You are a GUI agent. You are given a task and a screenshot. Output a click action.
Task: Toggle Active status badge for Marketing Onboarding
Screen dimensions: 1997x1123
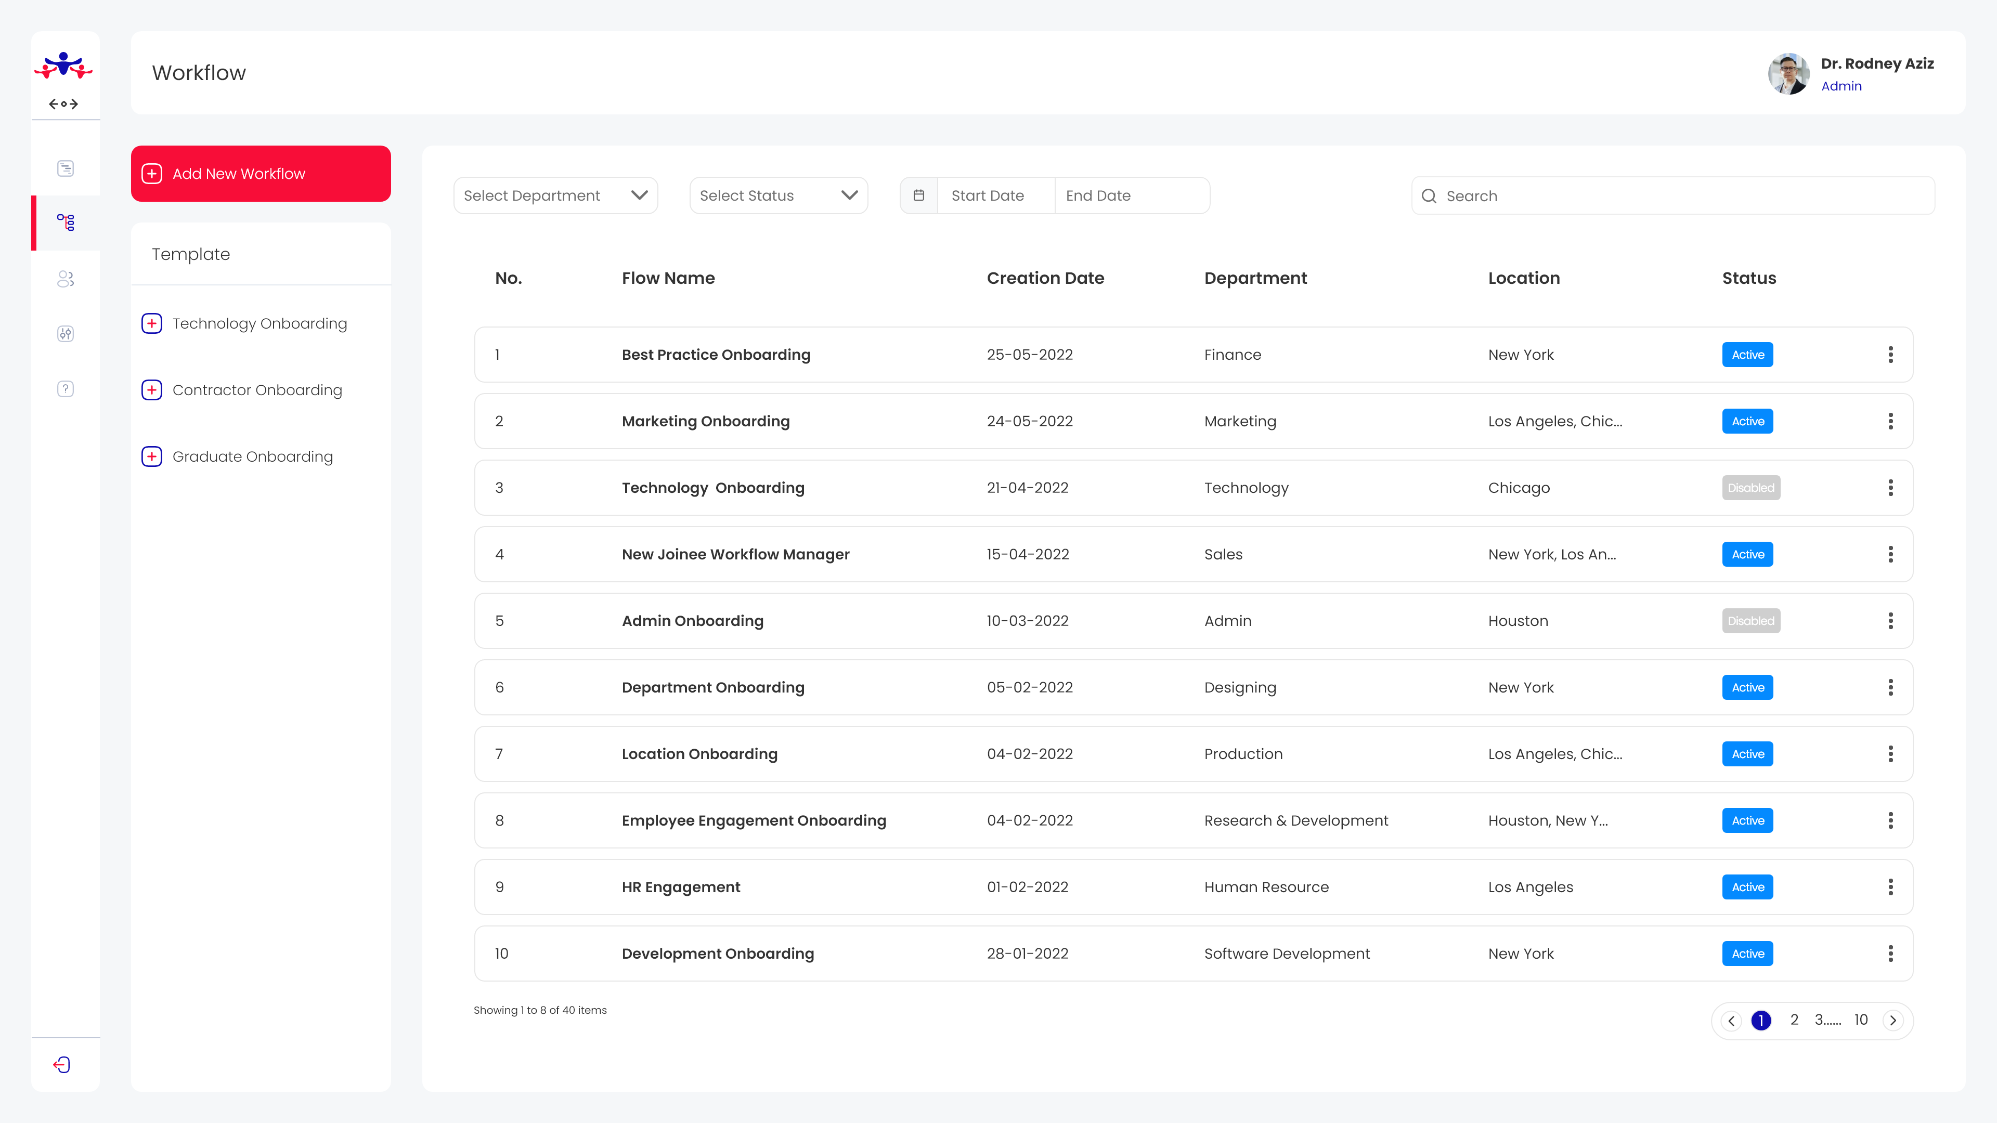coord(1747,421)
